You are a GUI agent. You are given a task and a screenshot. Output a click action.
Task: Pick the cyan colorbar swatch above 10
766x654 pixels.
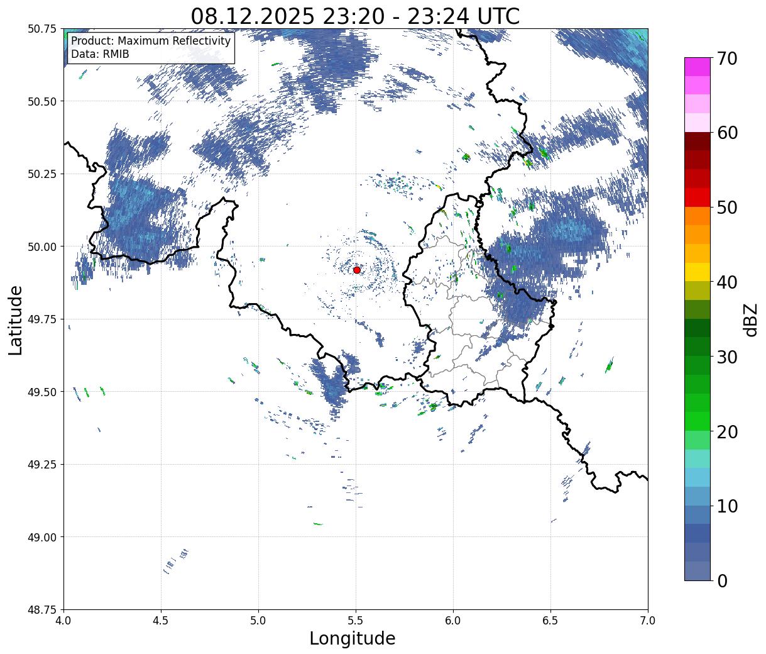(x=698, y=477)
